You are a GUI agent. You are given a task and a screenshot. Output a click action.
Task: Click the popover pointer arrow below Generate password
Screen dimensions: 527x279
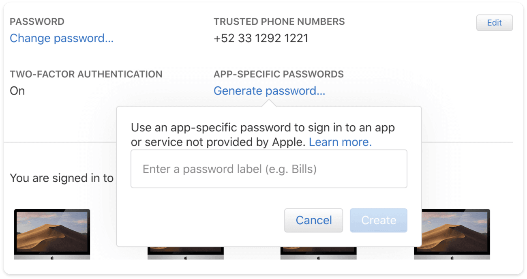[269, 103]
